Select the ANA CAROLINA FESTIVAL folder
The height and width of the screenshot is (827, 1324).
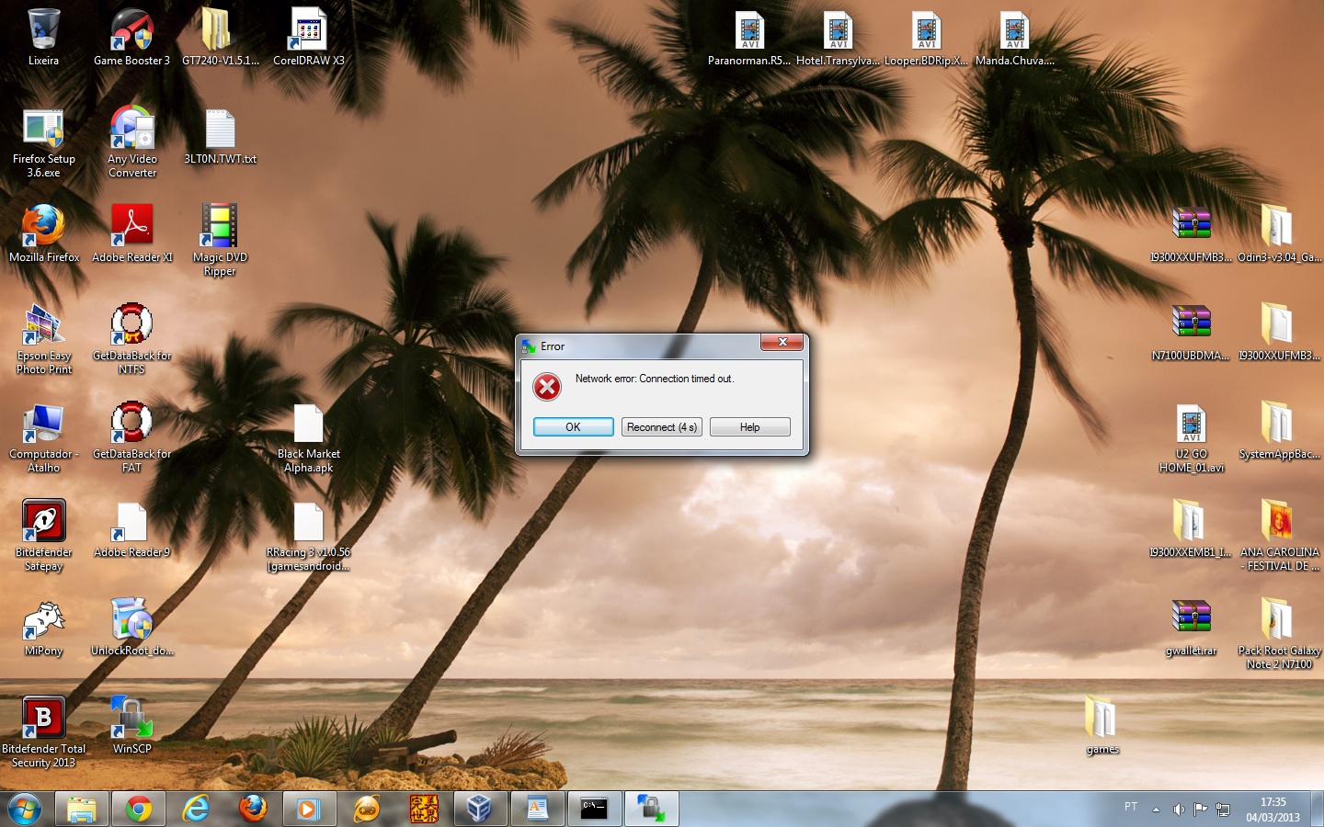(x=1279, y=536)
